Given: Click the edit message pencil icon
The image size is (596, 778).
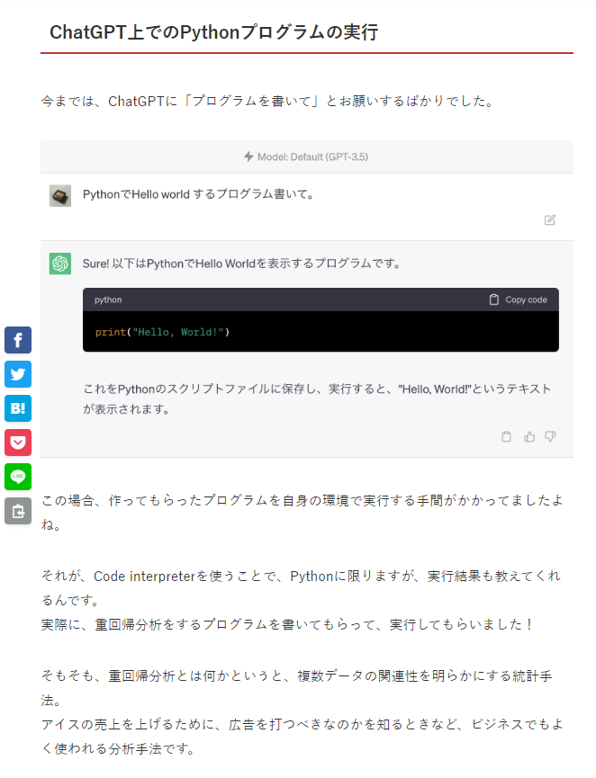Looking at the screenshot, I should point(550,219).
